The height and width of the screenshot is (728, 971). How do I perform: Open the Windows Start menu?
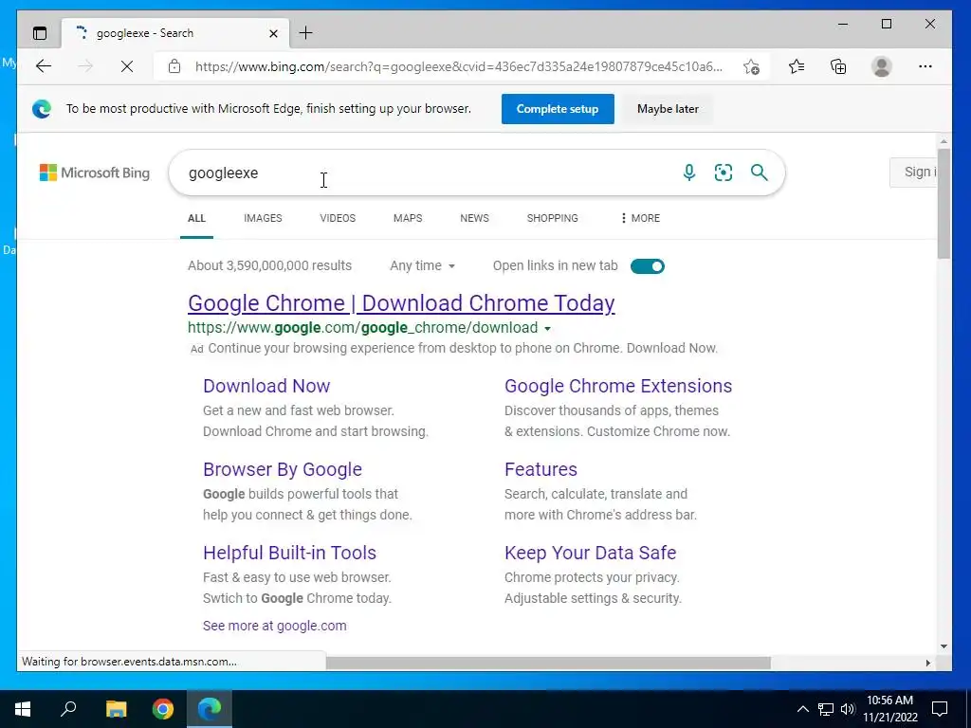point(23,709)
